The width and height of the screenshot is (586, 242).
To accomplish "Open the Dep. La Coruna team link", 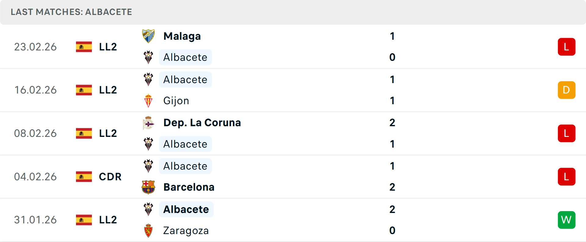I will (x=202, y=123).
